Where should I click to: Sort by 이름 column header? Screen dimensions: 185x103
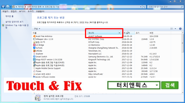59,33
